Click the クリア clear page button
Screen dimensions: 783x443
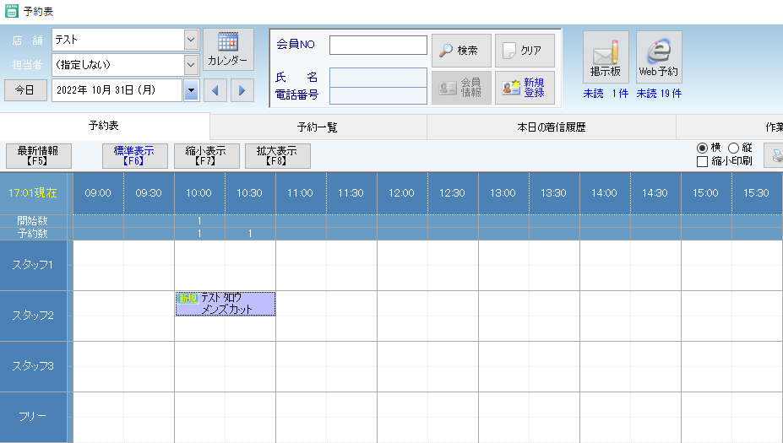coord(525,51)
